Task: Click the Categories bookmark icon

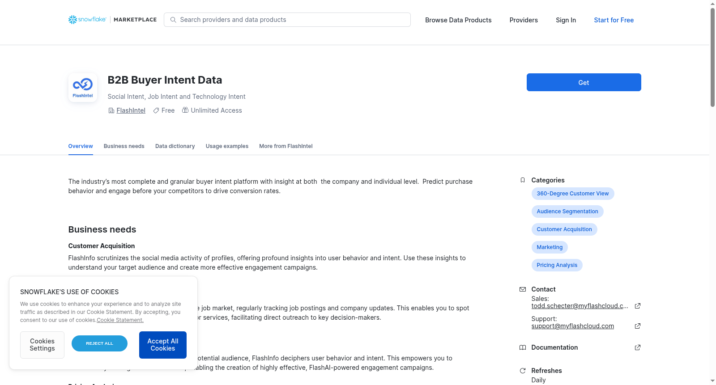Action: coord(523,180)
